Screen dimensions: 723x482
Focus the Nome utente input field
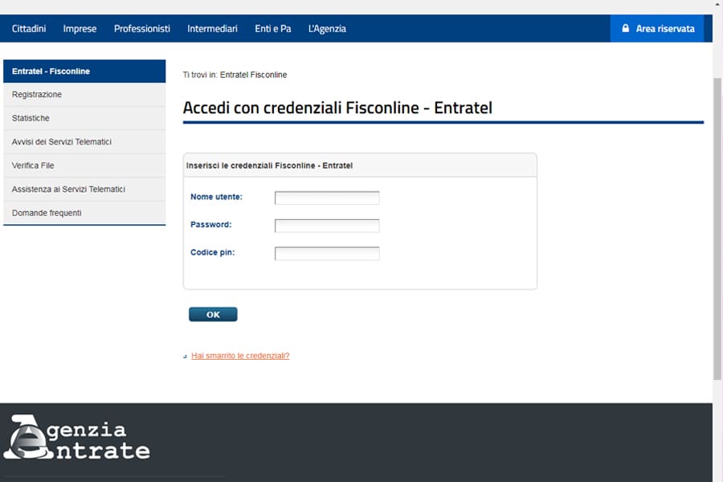327,198
